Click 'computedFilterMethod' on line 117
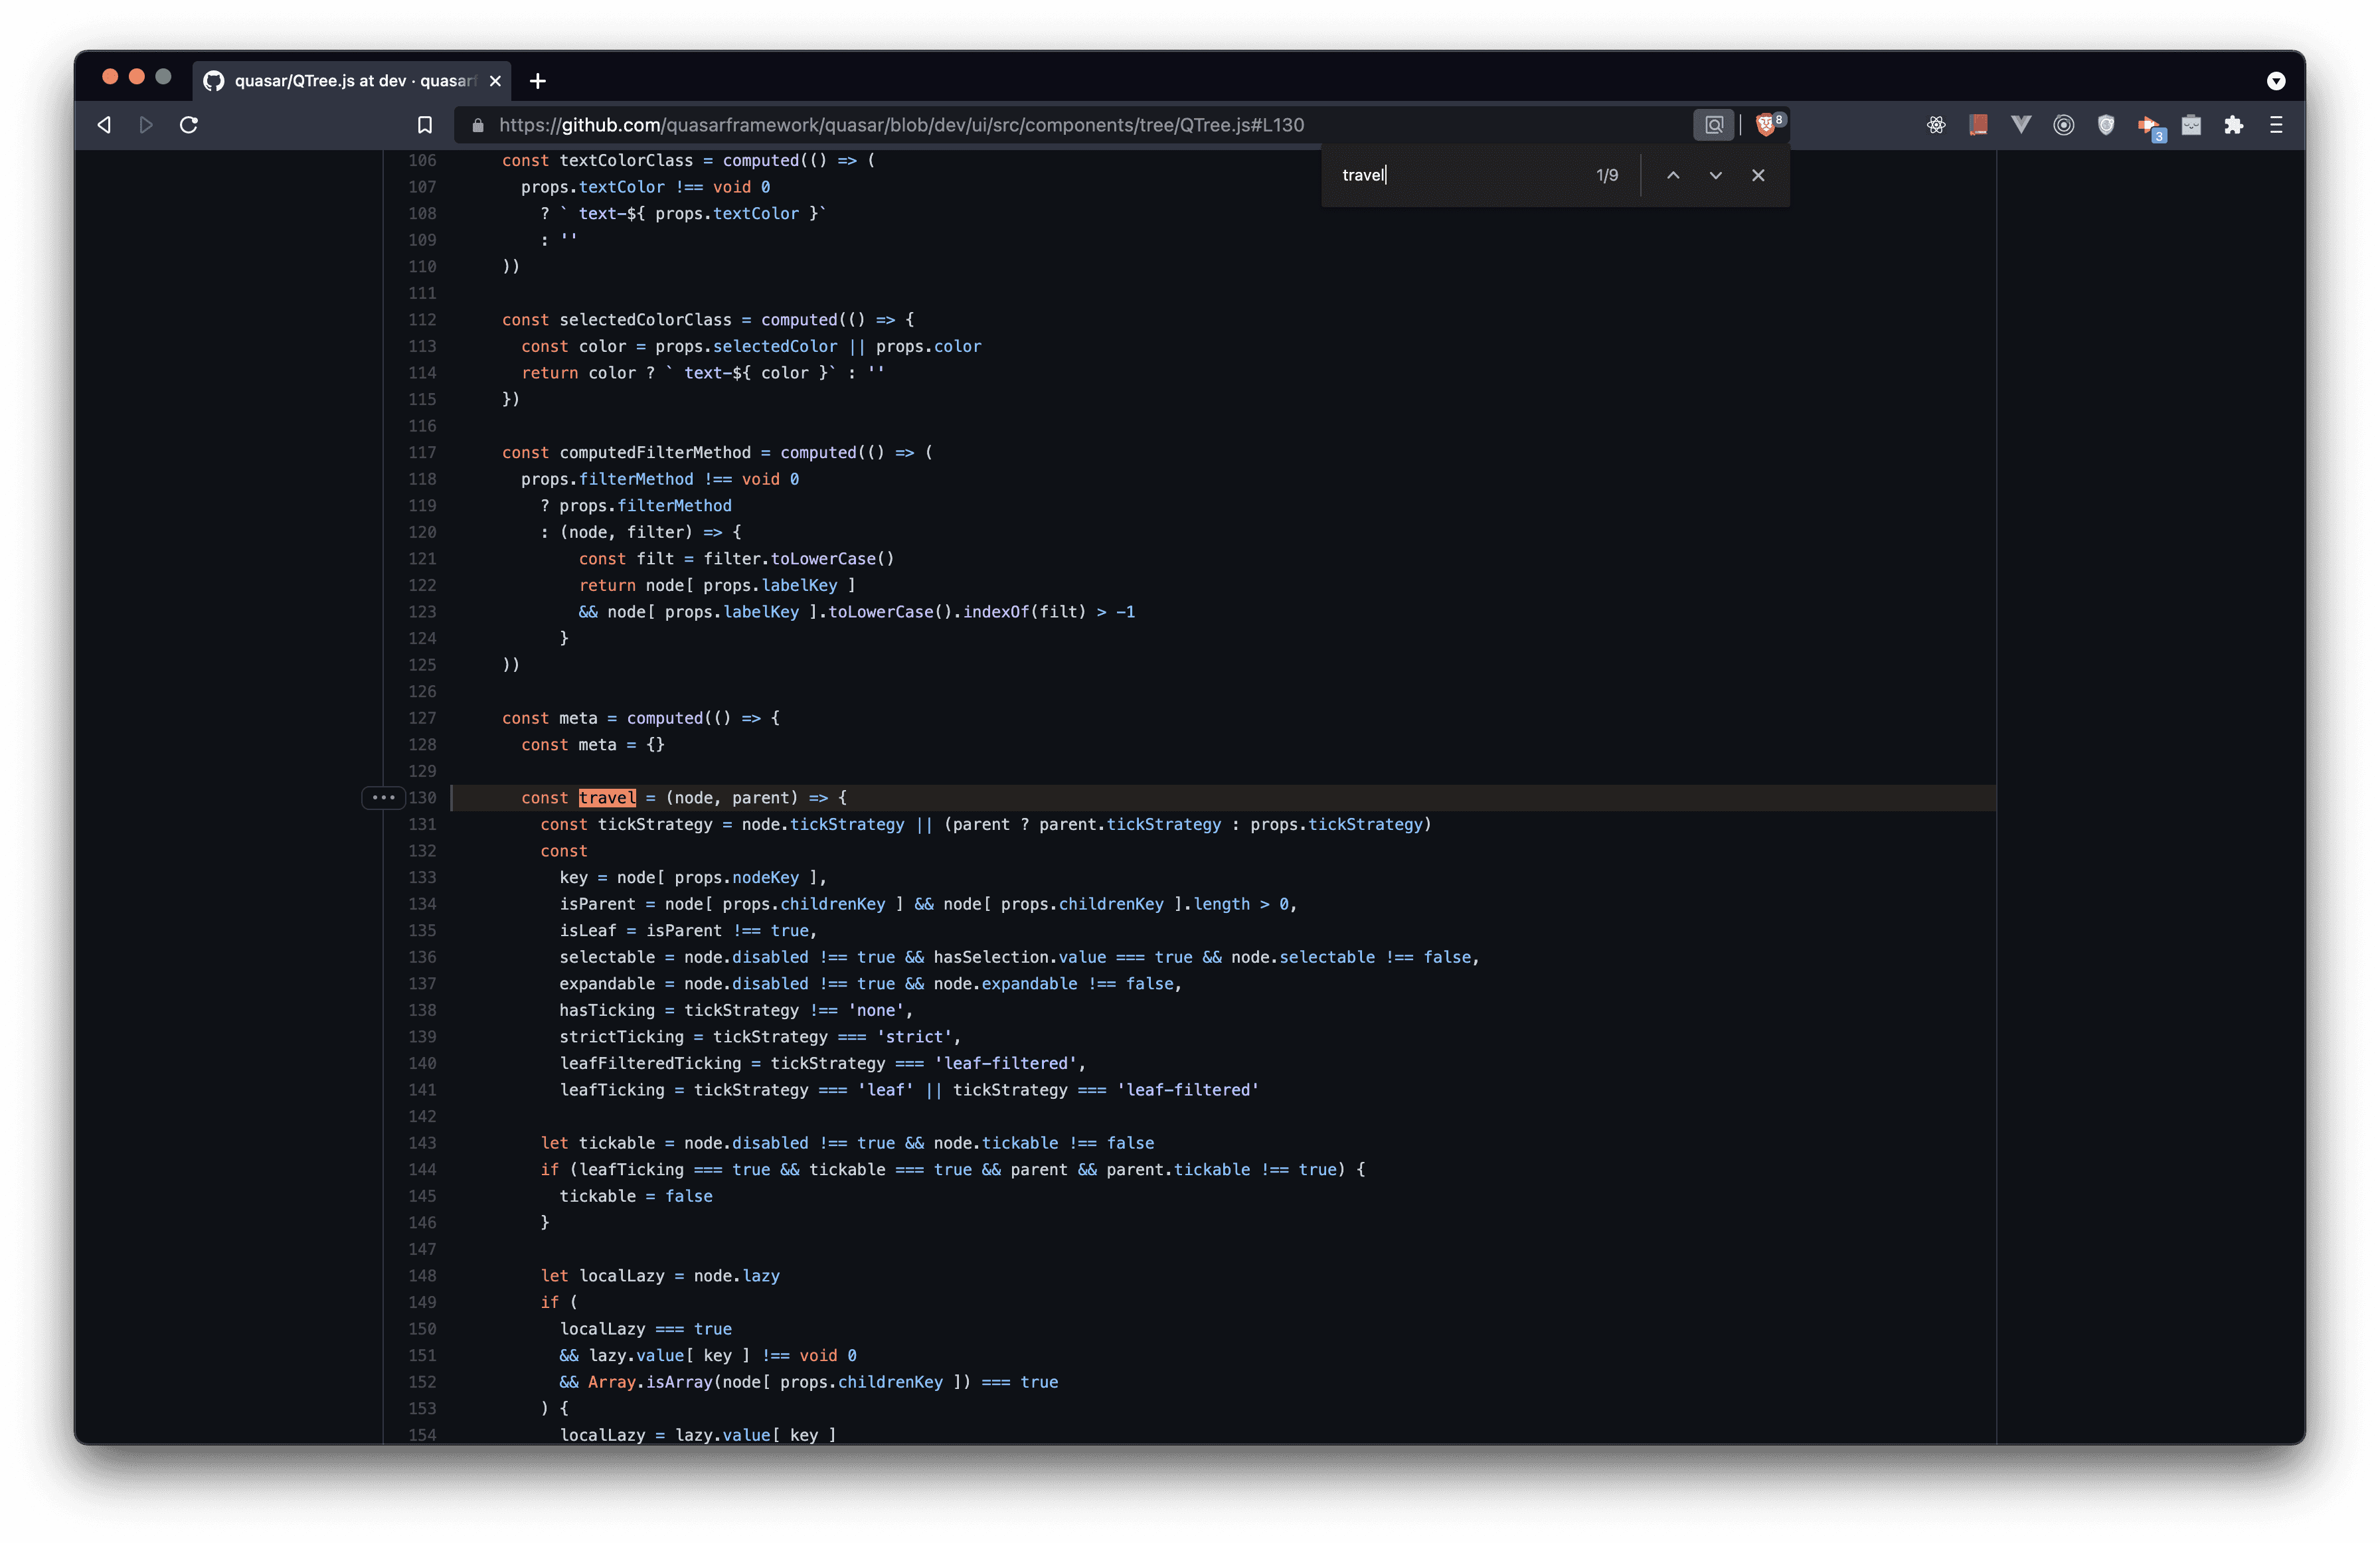The image size is (2380, 1543). point(655,452)
